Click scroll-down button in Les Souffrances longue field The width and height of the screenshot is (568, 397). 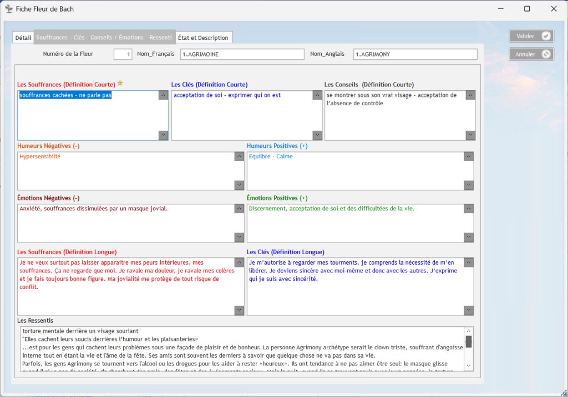pos(239,310)
